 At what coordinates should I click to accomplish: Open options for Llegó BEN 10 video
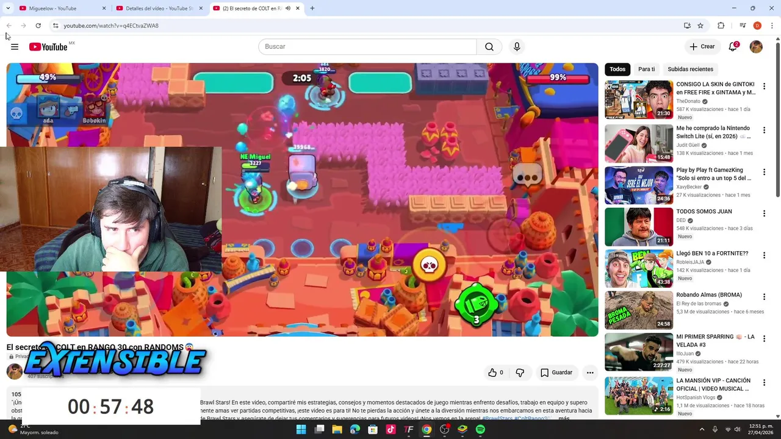[x=764, y=255]
